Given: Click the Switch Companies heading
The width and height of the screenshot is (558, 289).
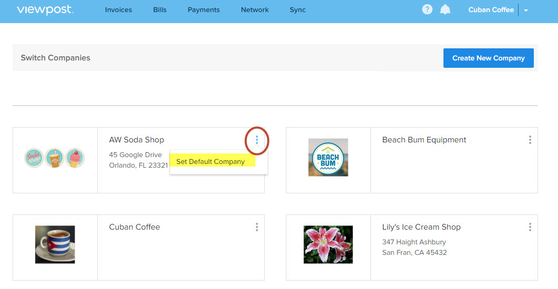Looking at the screenshot, I should [x=56, y=58].
